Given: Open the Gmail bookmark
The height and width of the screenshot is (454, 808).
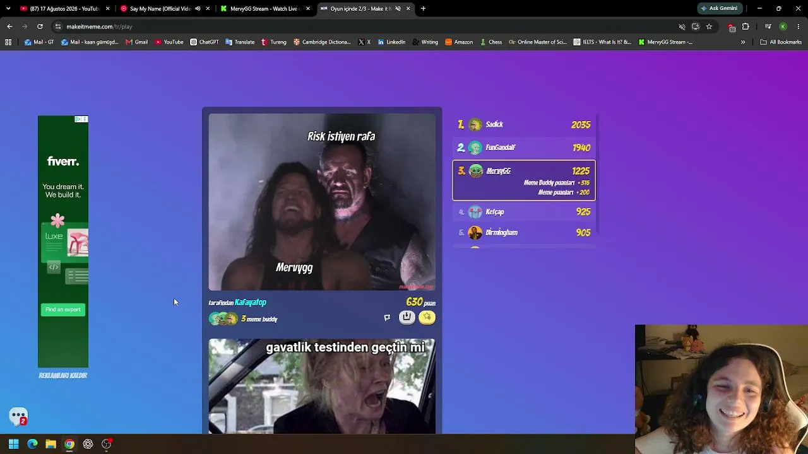Looking at the screenshot, I should coord(136,42).
